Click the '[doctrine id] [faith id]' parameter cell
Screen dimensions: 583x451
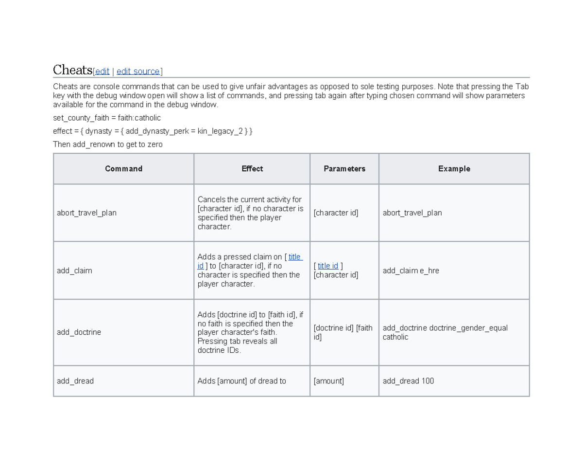343,332
